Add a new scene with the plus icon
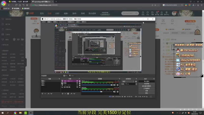This screenshot has height=115, width=204. click(x=42, y=94)
